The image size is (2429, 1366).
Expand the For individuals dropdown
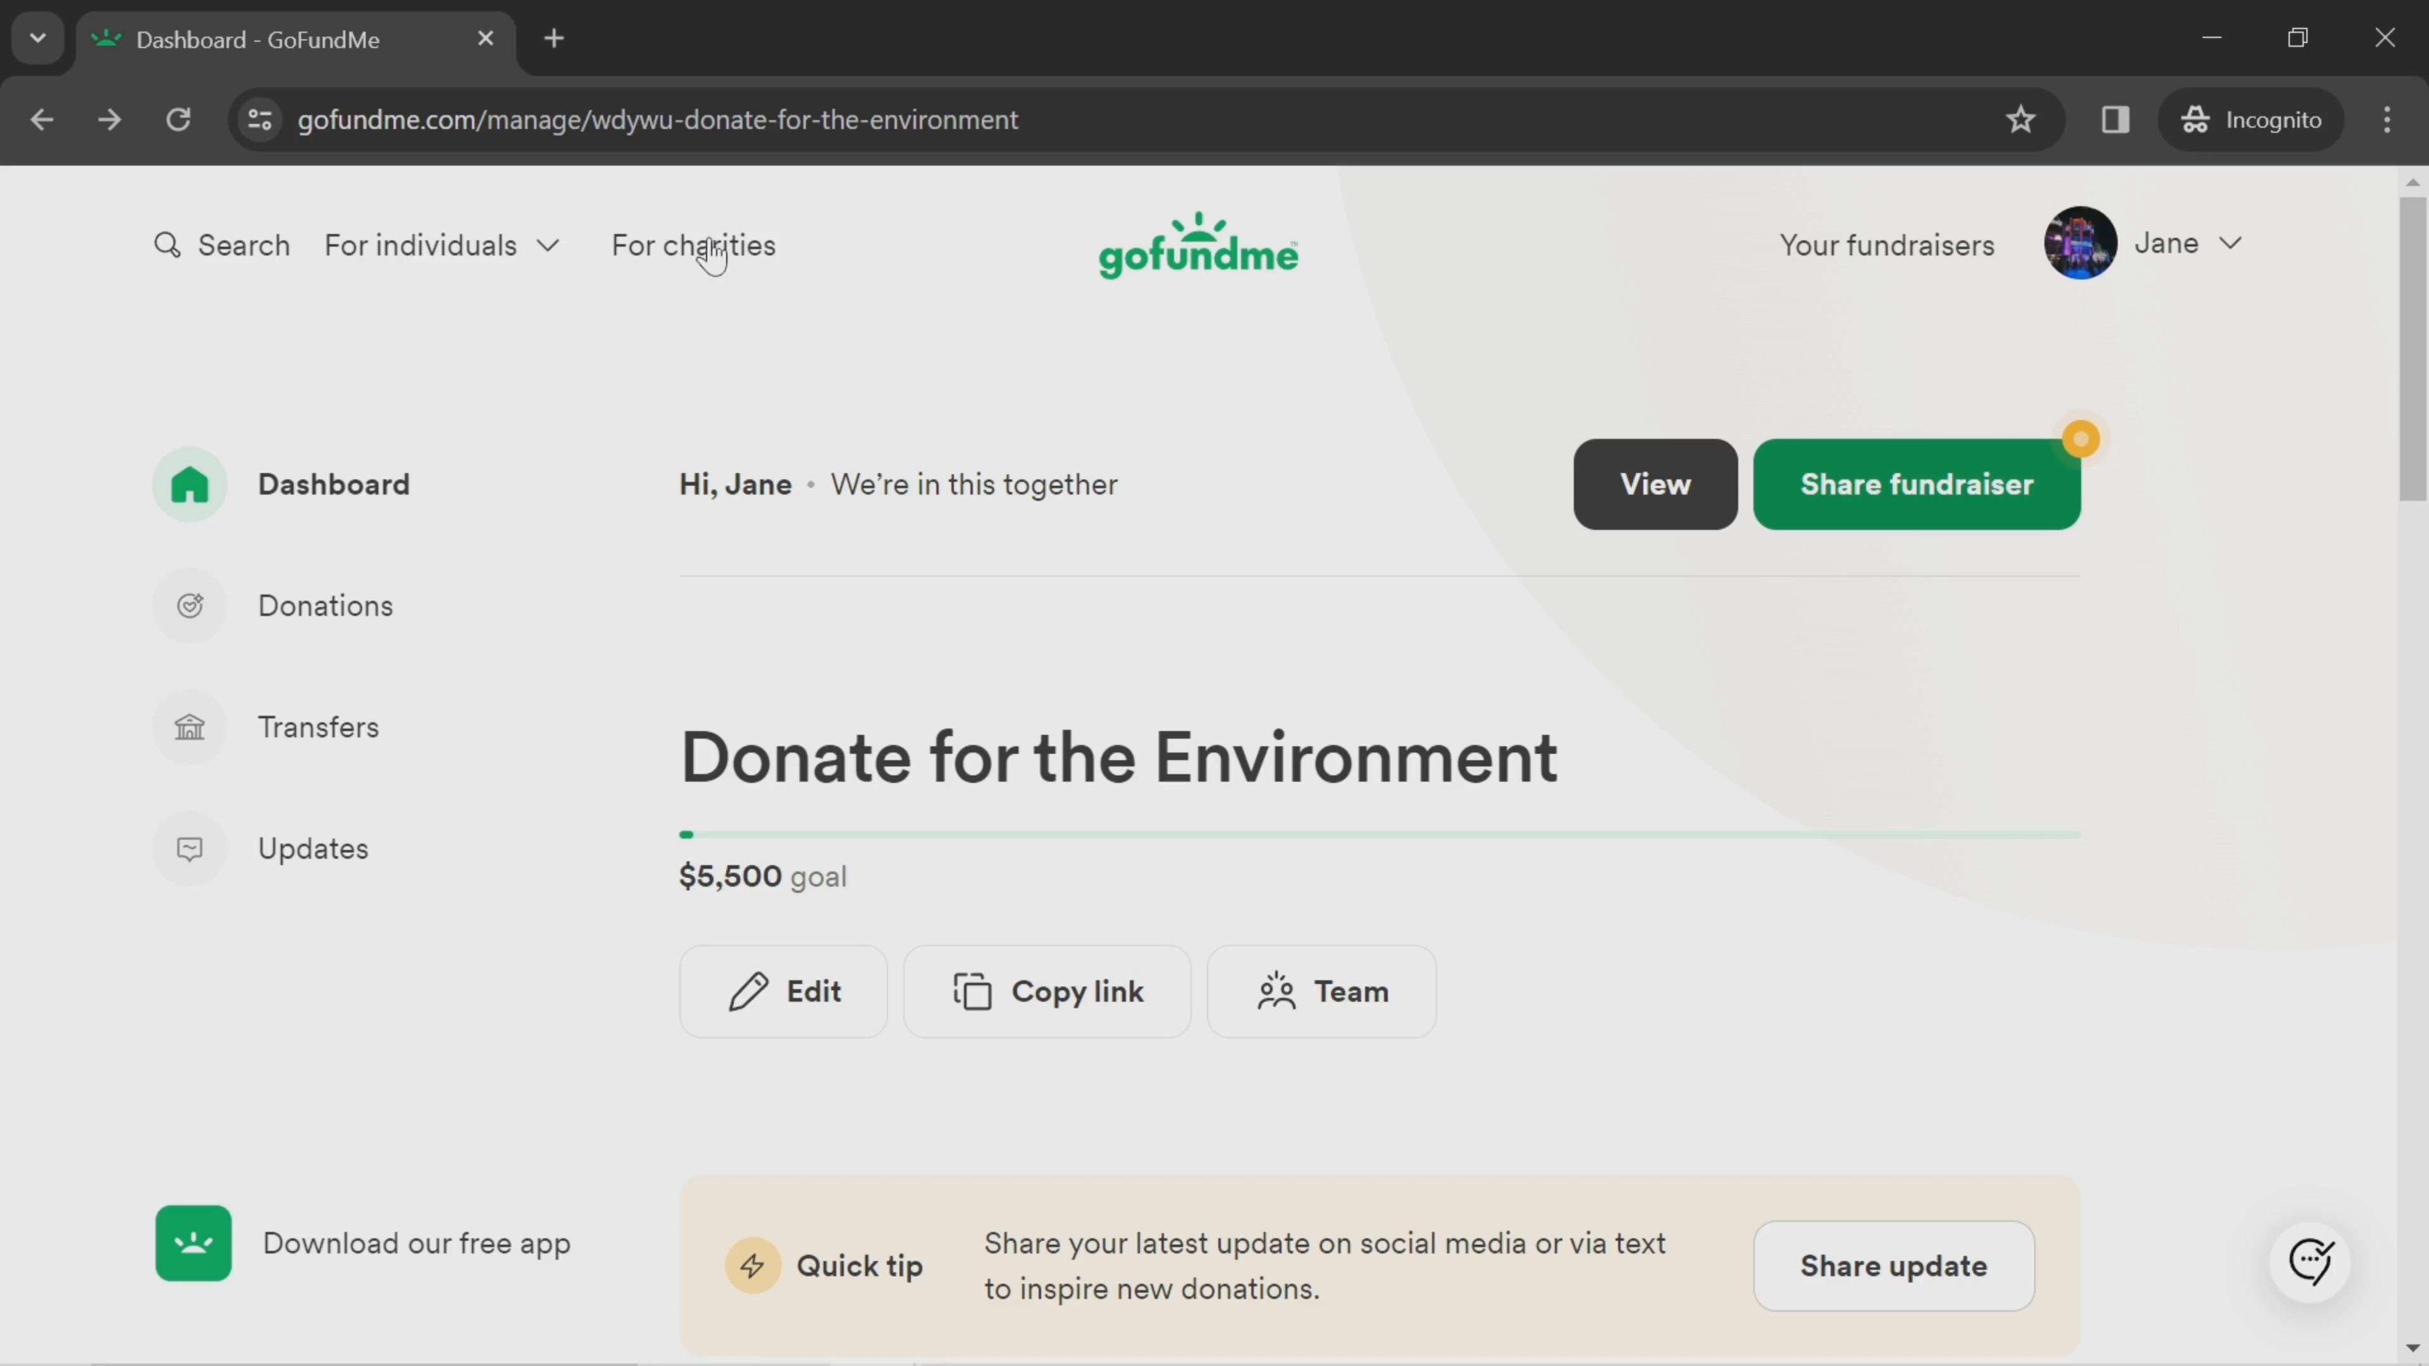pyautogui.click(x=442, y=245)
